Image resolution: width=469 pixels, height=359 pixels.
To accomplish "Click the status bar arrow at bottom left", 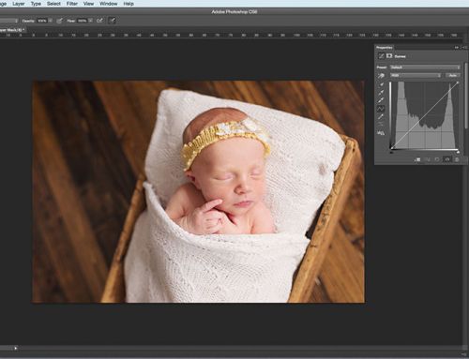I will tap(16, 348).
